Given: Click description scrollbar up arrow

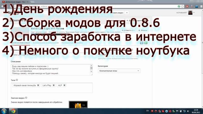Looking at the screenshot, I should pyautogui.click(x=91, y=66).
